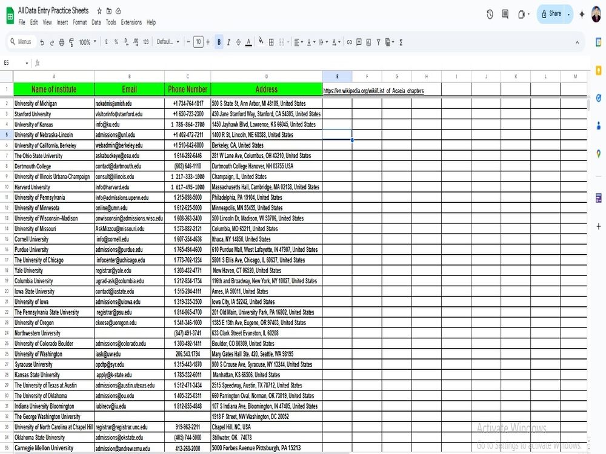Collapse the toolbar with the up chevron

[x=577, y=42]
